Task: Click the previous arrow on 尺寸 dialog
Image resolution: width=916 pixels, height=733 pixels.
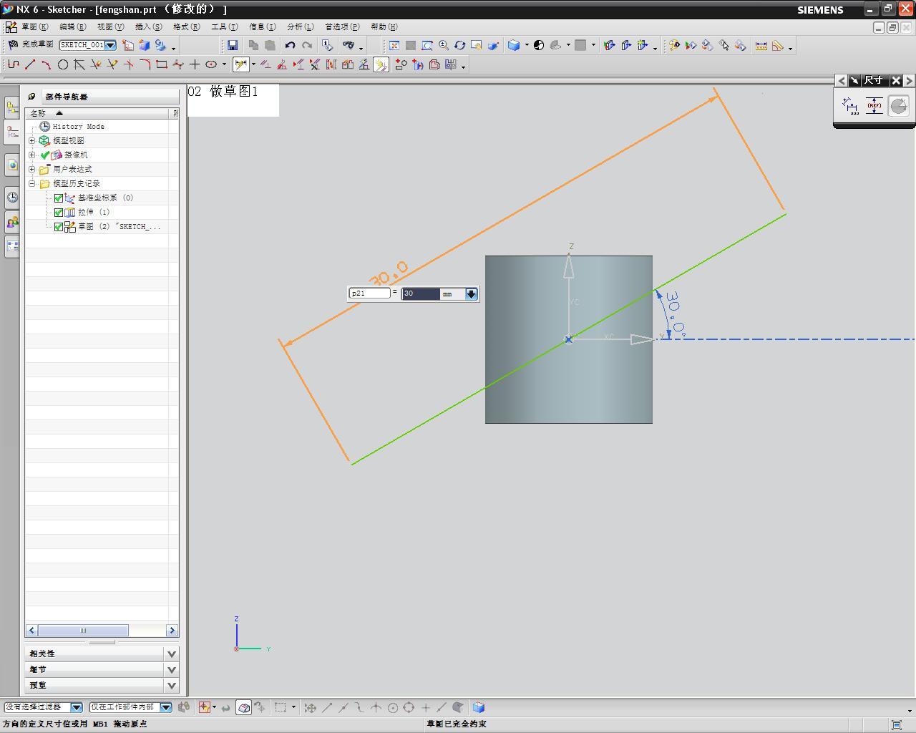Action: [x=842, y=81]
